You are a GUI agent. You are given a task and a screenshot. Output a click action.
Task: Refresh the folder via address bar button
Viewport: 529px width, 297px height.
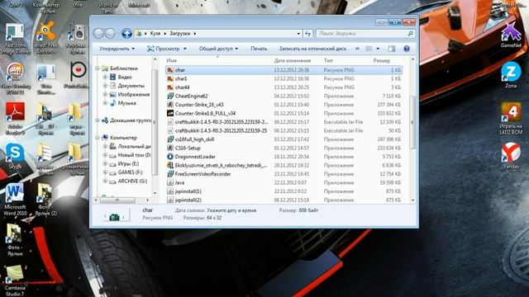point(307,33)
